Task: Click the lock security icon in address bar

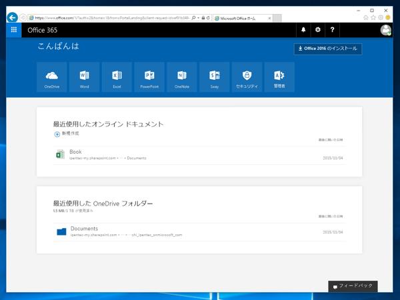Action: [x=203, y=18]
